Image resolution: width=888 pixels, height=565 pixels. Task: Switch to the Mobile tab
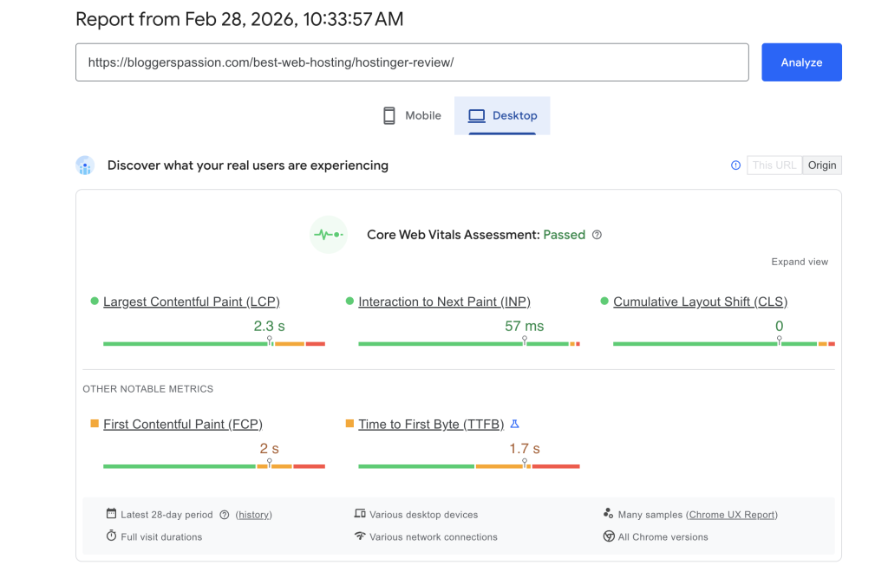click(411, 114)
